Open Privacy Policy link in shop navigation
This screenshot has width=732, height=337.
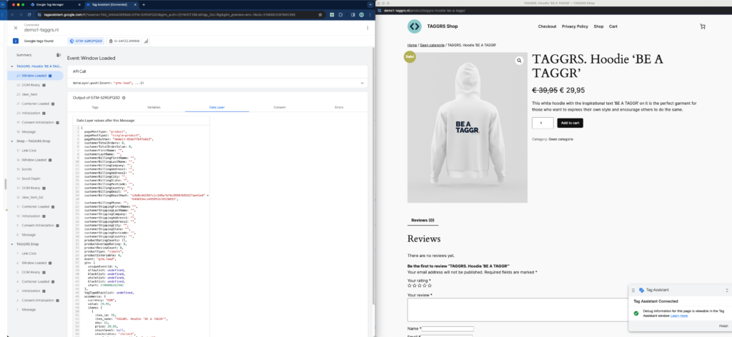coord(575,26)
